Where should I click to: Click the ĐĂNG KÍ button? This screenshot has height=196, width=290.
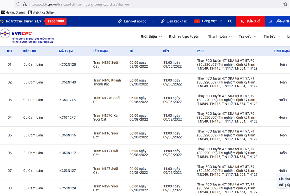[x=250, y=21]
